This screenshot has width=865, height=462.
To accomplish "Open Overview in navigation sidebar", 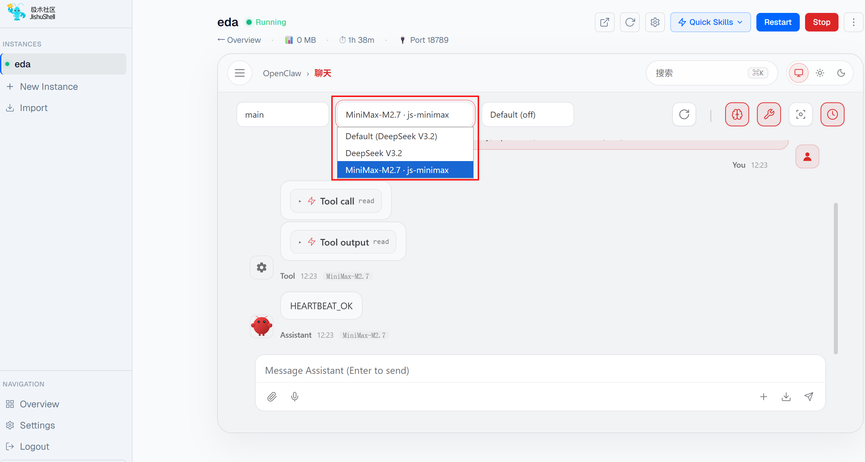I will point(39,404).
